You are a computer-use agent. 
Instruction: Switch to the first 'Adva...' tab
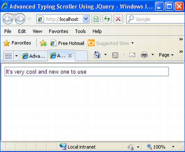[x=34, y=56]
